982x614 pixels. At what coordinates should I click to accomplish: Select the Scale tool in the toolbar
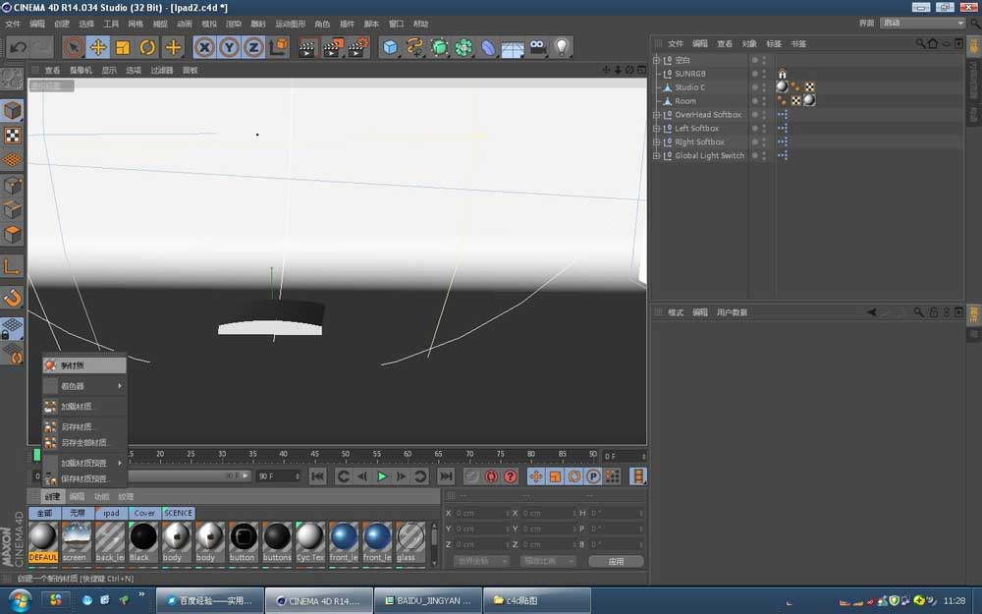pyautogui.click(x=123, y=46)
